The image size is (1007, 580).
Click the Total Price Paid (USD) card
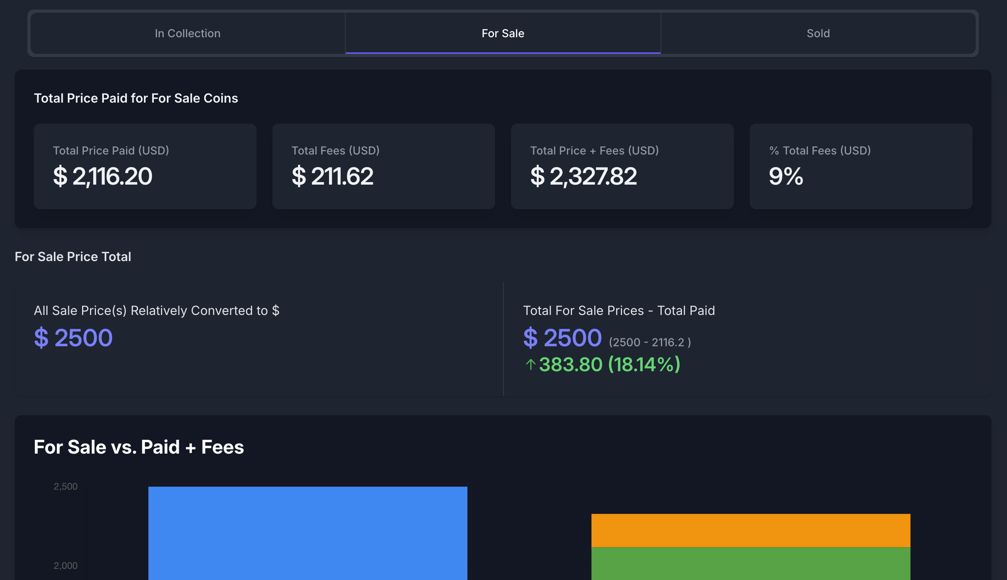[x=145, y=166]
